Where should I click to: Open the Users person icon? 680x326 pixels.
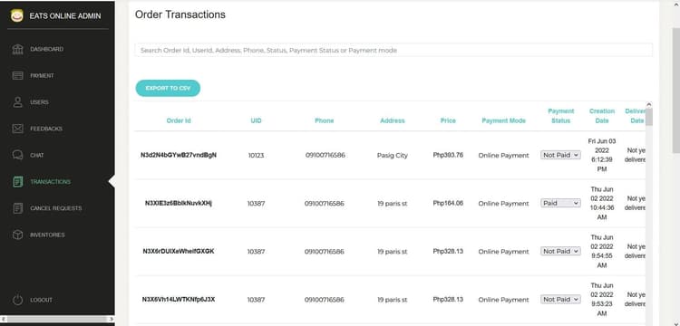(18, 102)
